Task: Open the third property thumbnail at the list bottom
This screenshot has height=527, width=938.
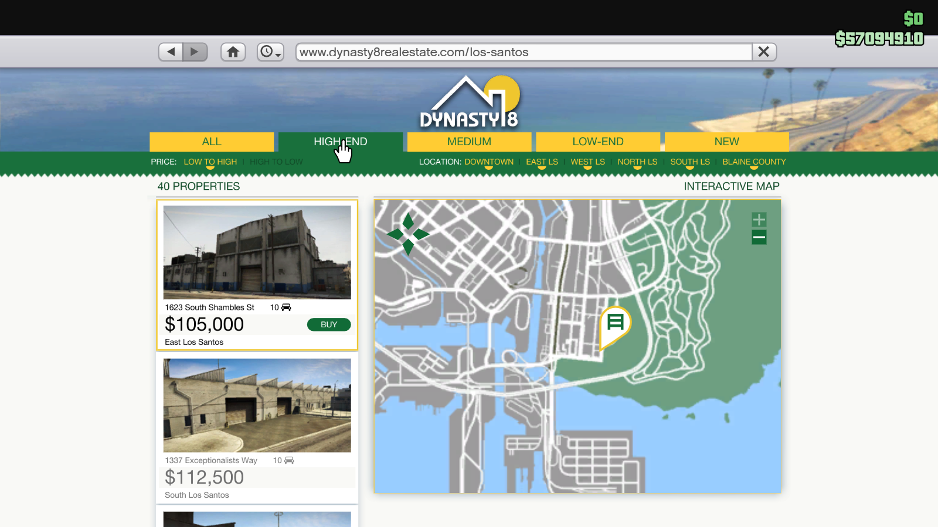Action: point(257,519)
